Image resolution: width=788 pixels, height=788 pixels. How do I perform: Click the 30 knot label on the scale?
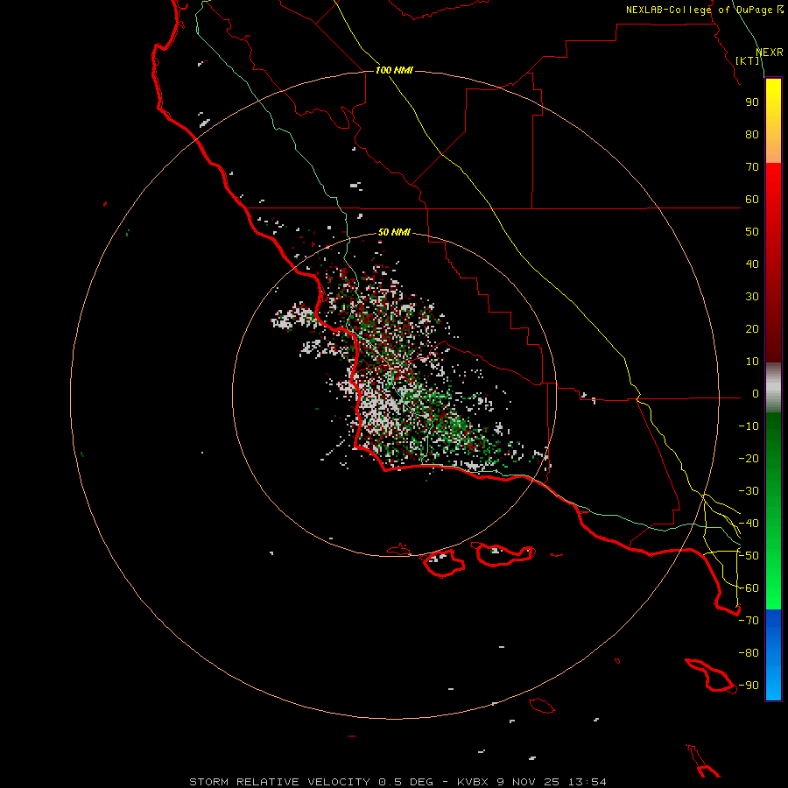[x=752, y=297]
